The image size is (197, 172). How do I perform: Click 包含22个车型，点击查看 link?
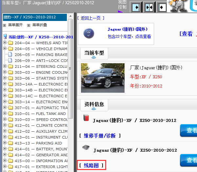[x=129, y=37]
